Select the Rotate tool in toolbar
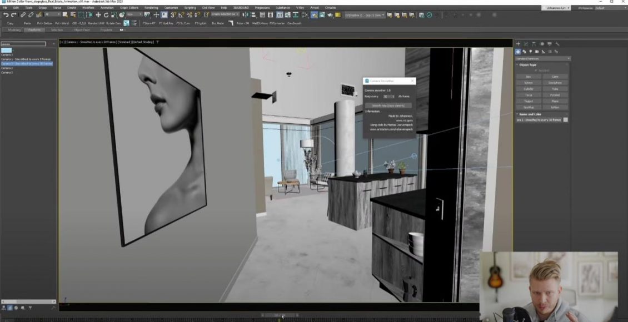Image resolution: width=628 pixels, height=322 pixels. point(106,15)
